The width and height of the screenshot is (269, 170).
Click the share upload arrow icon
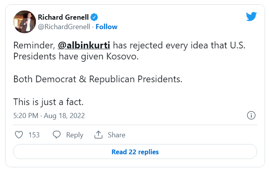[x=98, y=135]
